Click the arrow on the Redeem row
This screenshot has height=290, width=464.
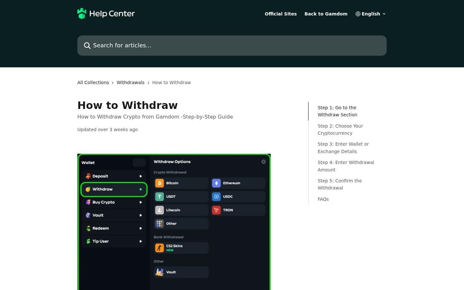140,228
